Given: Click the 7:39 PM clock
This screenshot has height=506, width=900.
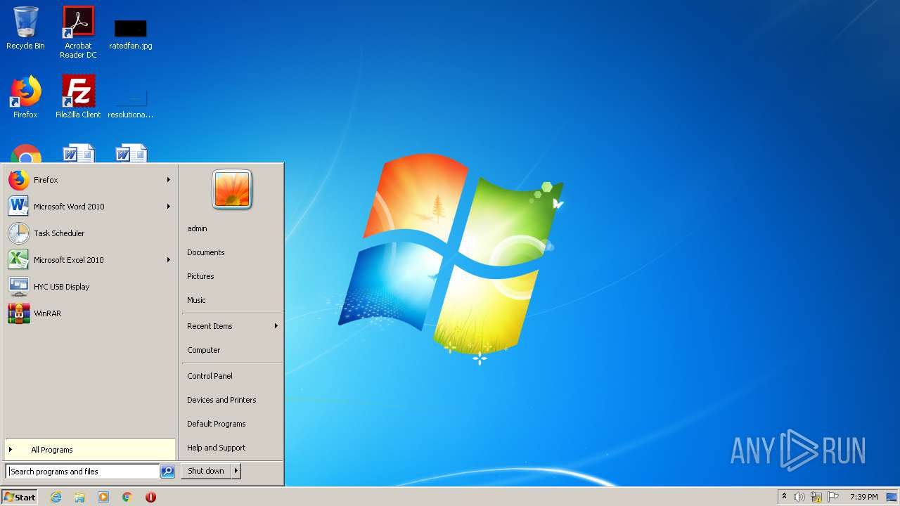Looking at the screenshot, I should [863, 497].
